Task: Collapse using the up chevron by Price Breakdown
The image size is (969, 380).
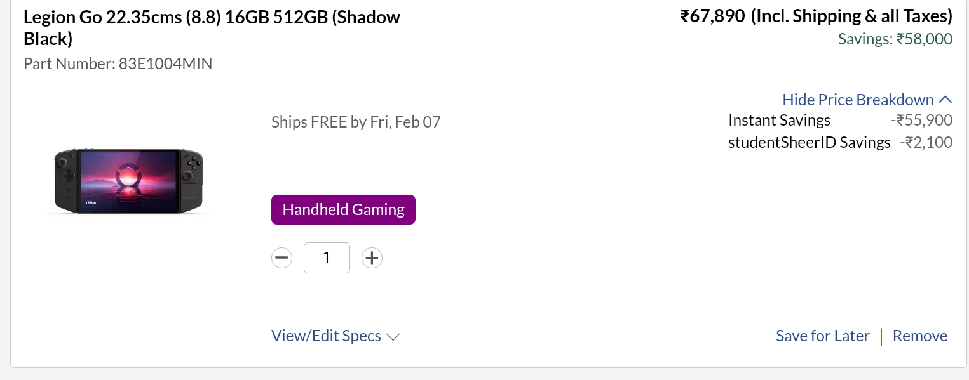Action: 945,100
